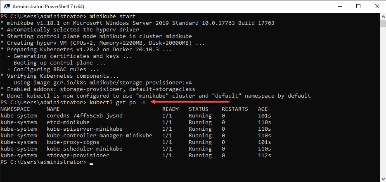Click the blinking cursor at last prompt
This screenshot has width=386, height=182.
(91, 163)
